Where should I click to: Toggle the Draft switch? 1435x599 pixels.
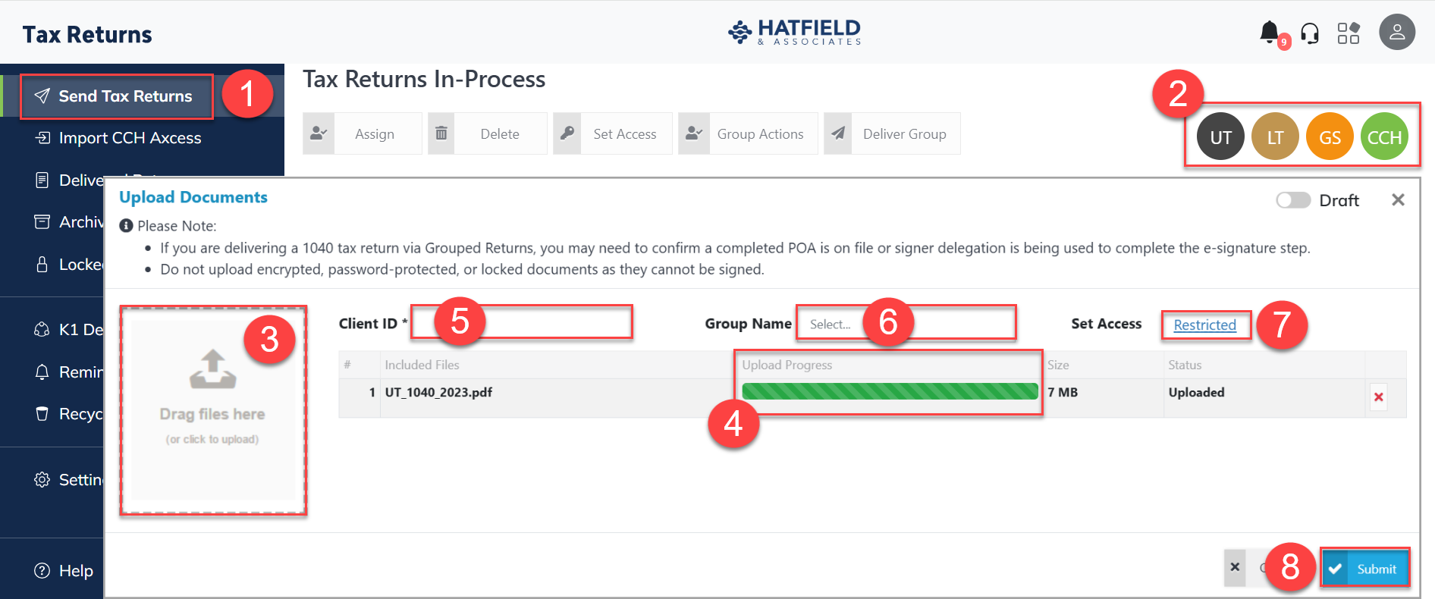coord(1293,200)
